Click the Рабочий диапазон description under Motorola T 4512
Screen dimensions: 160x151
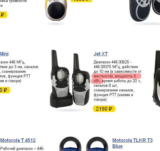(22, 148)
